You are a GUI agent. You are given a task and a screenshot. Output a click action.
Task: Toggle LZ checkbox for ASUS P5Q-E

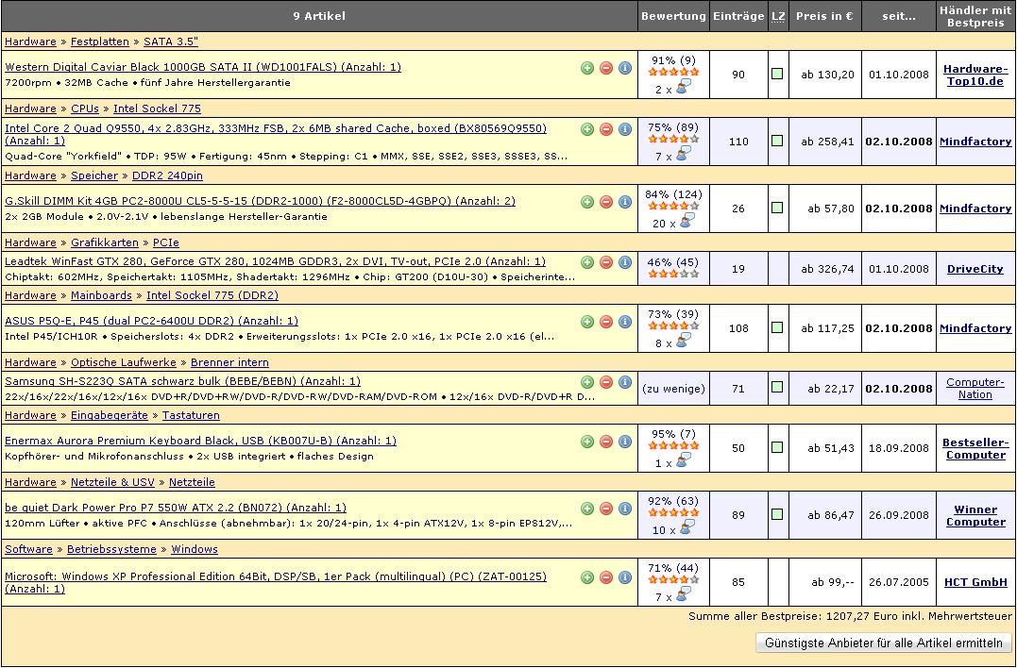point(777,327)
